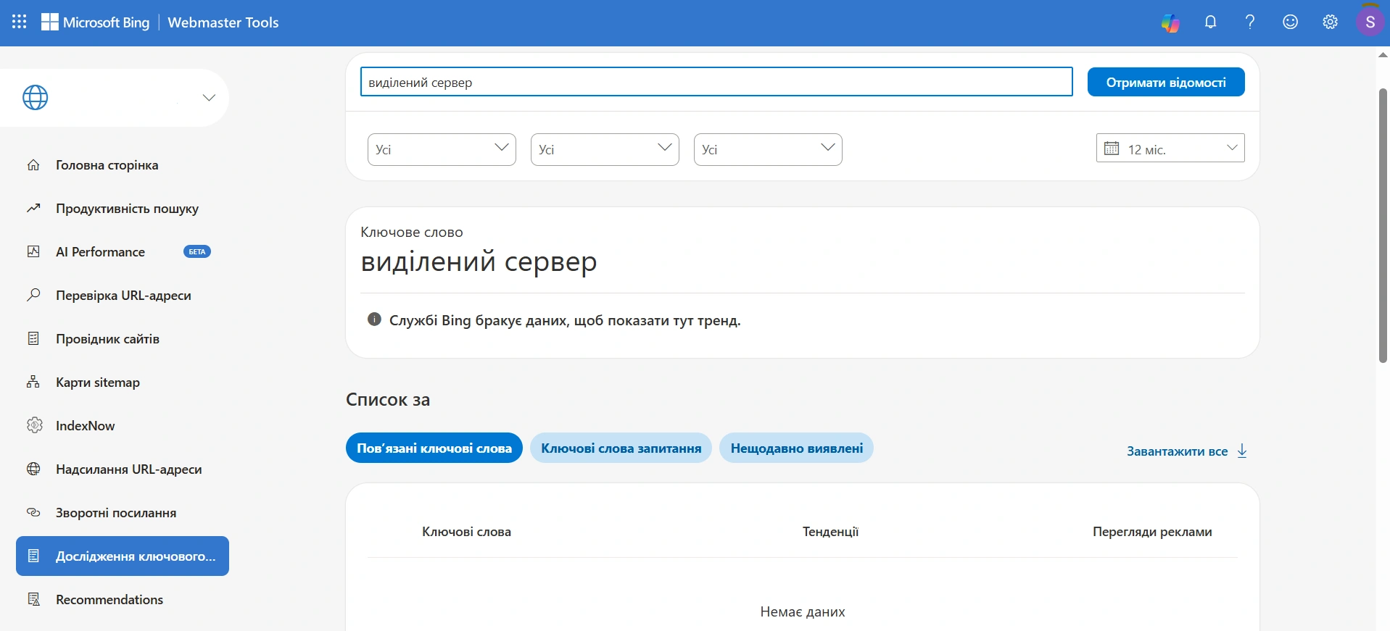Open the feedback smiley icon
This screenshot has height=631, width=1390.
pos(1290,22)
